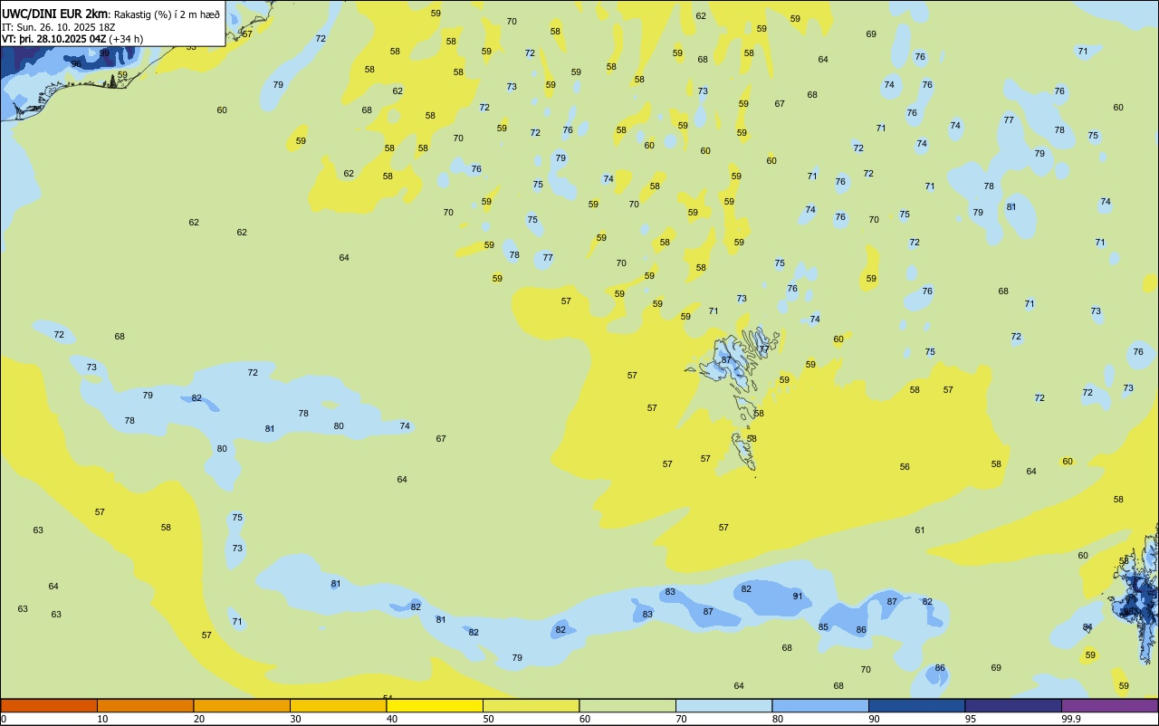Image resolution: width=1159 pixels, height=726 pixels.
Task: Pick the light green 60–70 legend swatch
Action: pyautogui.click(x=627, y=705)
